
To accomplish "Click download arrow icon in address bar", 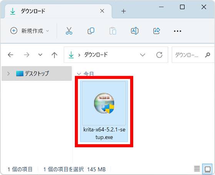I will coord(71,55).
